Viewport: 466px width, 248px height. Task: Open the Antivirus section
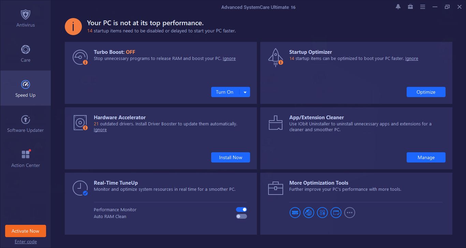[x=26, y=18]
